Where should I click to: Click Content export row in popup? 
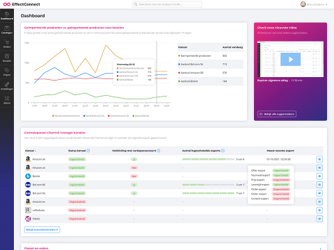point(271,199)
